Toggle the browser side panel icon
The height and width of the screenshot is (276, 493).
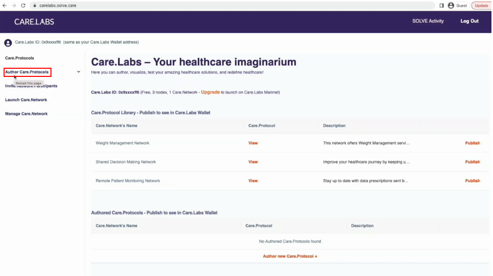tap(442, 6)
